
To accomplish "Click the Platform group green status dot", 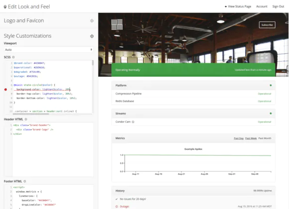I will [x=271, y=85].
